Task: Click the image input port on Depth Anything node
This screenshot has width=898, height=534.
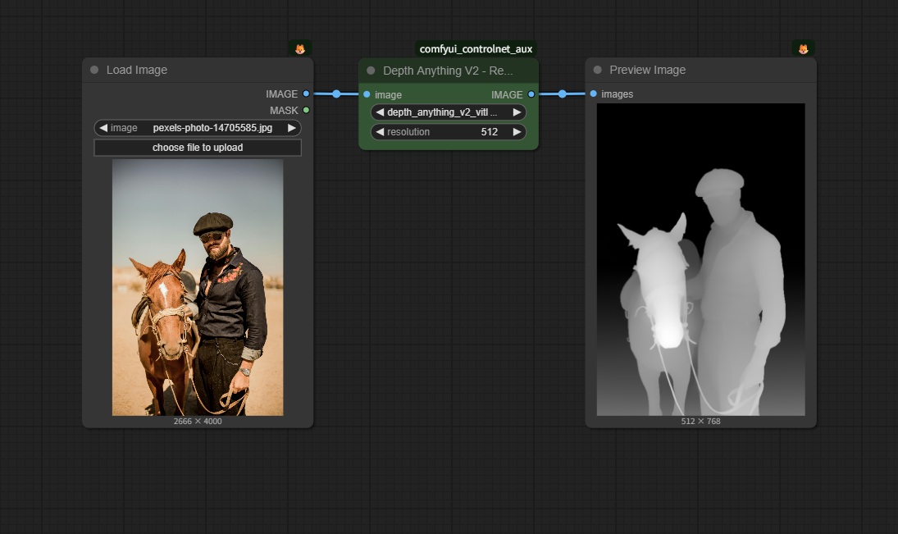Action: 367,94
